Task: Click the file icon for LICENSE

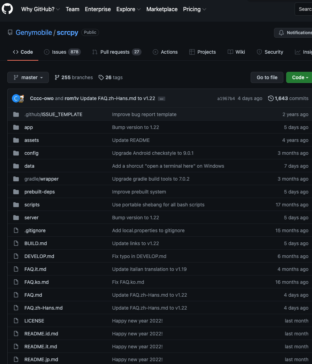Action: pos(16,320)
